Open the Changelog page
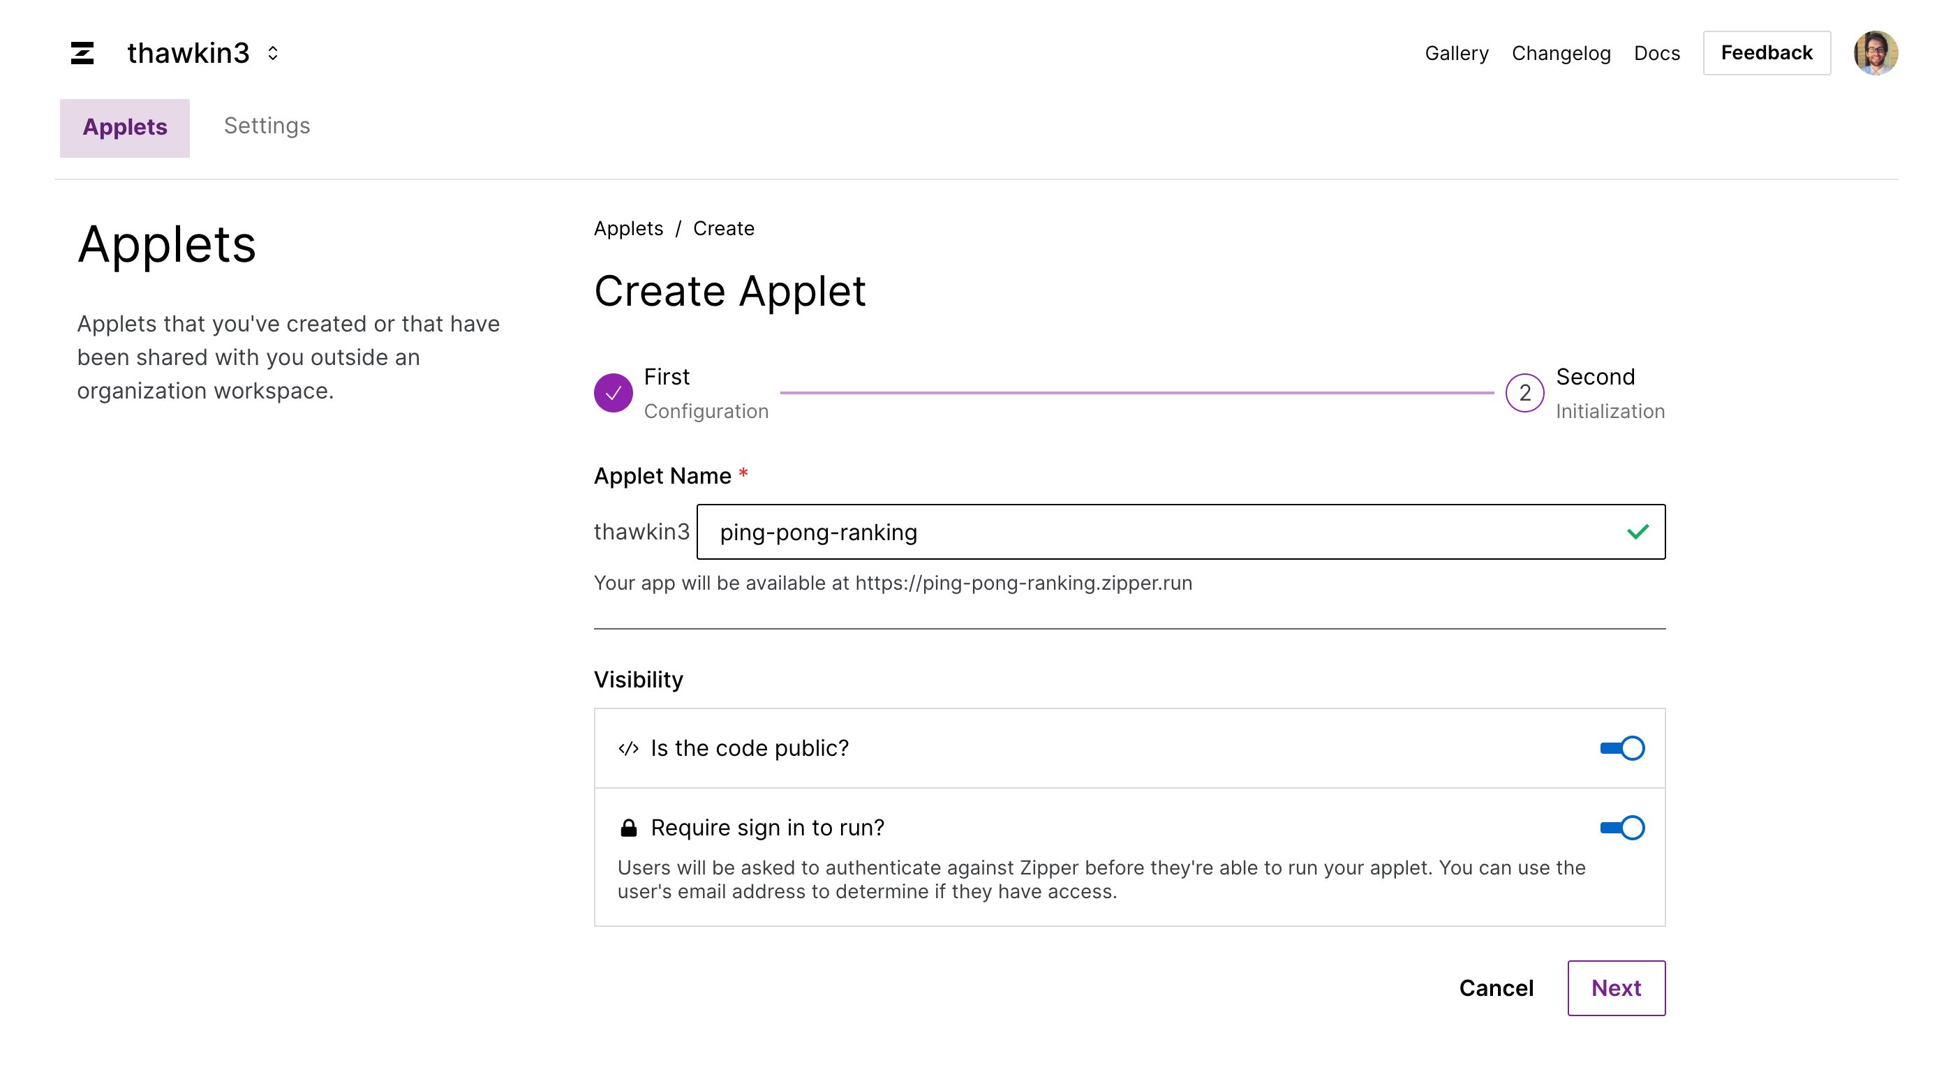This screenshot has width=1953, height=1072. coord(1560,53)
